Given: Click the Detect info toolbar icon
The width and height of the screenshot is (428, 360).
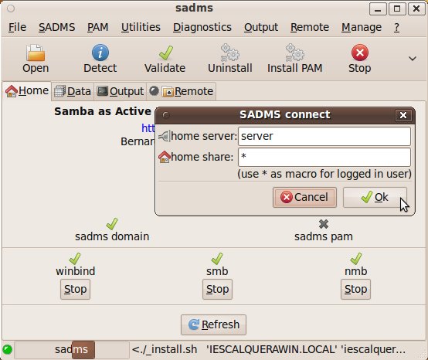Looking at the screenshot, I should coord(100,53).
